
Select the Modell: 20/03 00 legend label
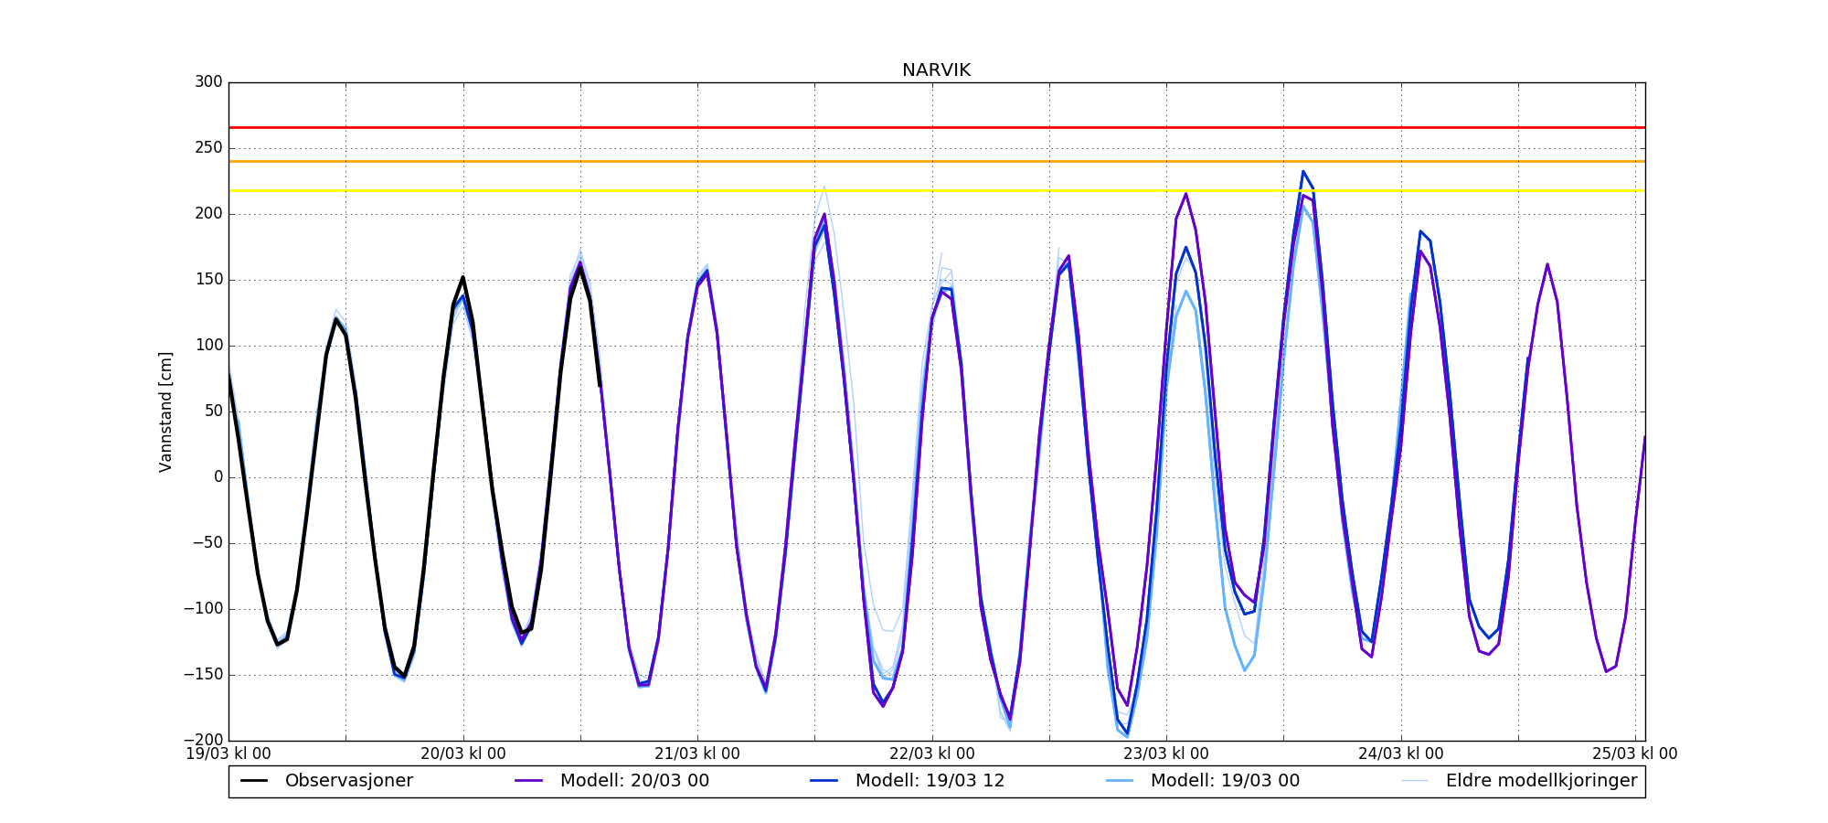point(634,781)
